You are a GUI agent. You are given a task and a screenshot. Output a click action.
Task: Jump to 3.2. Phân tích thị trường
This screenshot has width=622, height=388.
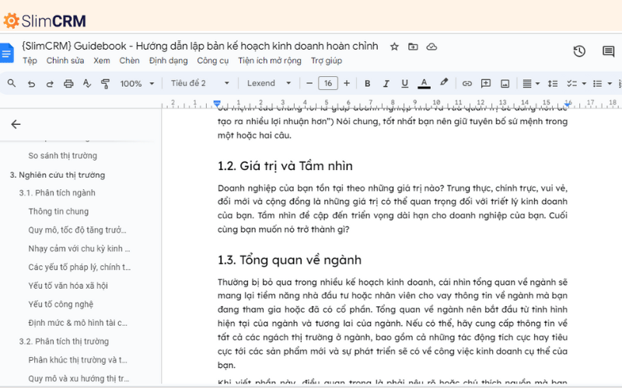click(64, 341)
